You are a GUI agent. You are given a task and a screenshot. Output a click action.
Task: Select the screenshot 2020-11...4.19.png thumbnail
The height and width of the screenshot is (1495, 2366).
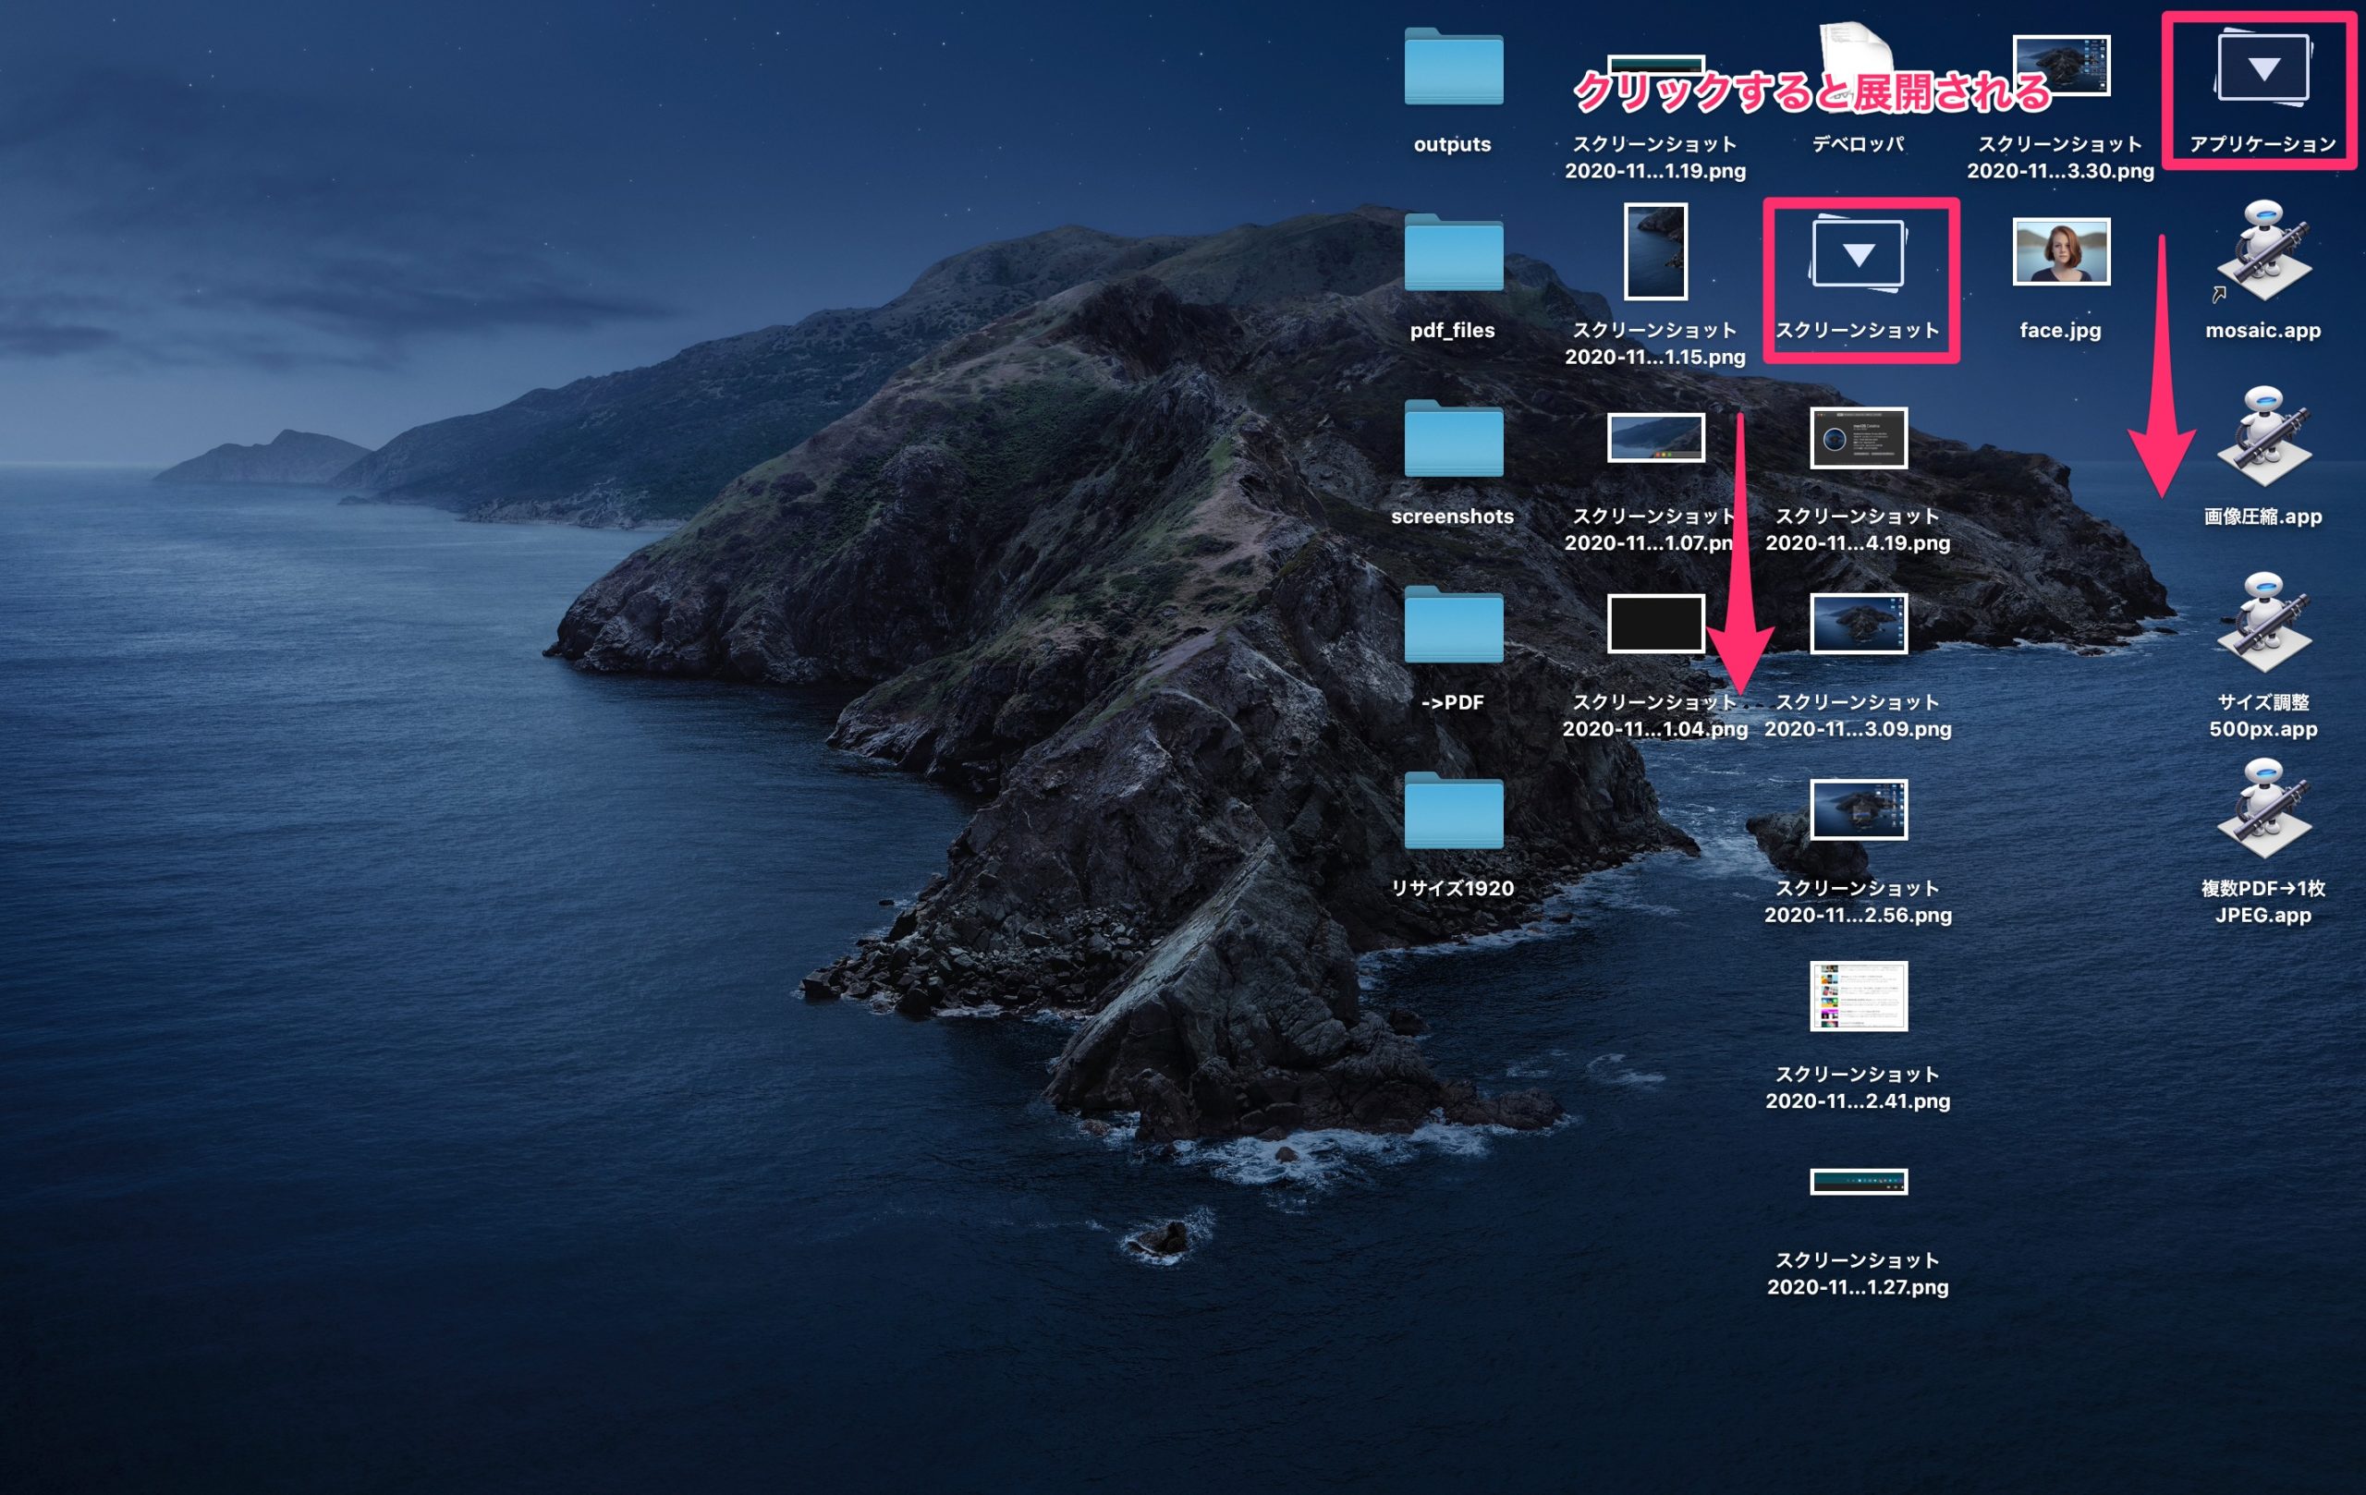click(1858, 437)
